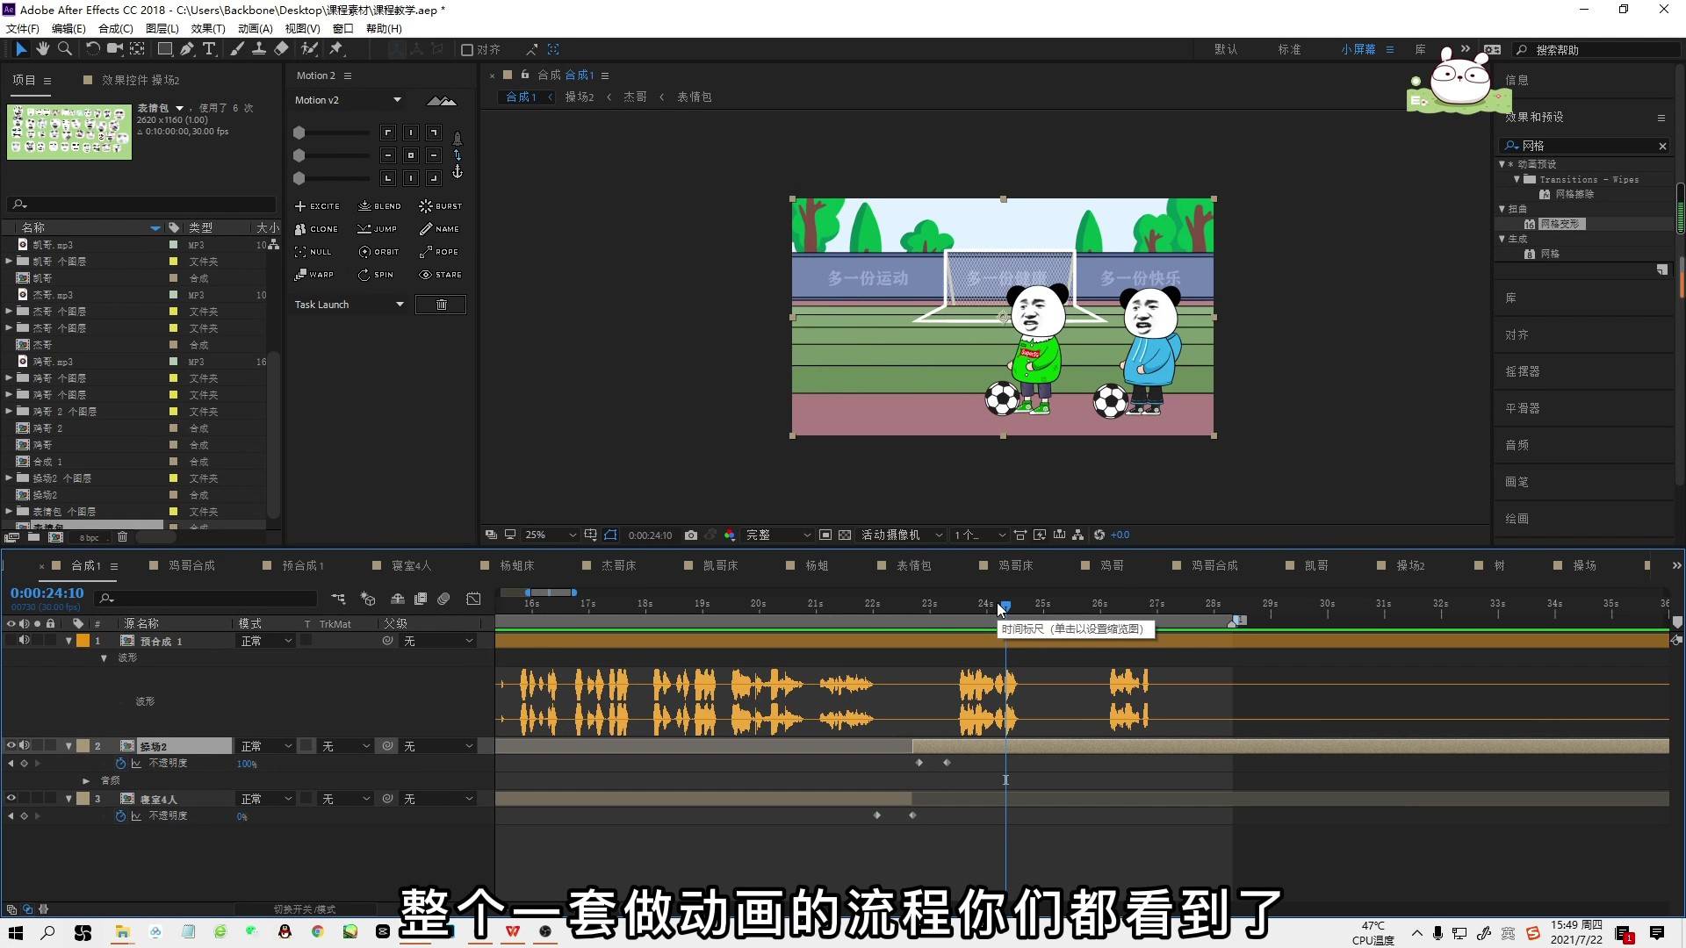Toggle opacity stopwatch on 操场2 layer
This screenshot has height=948, width=1686.
pos(120,764)
